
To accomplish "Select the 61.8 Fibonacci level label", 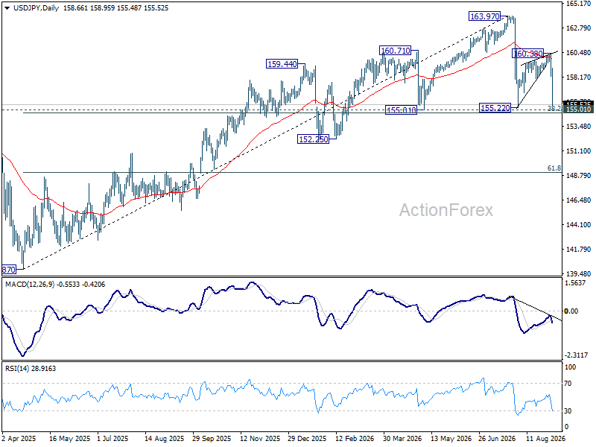I will (x=554, y=168).
